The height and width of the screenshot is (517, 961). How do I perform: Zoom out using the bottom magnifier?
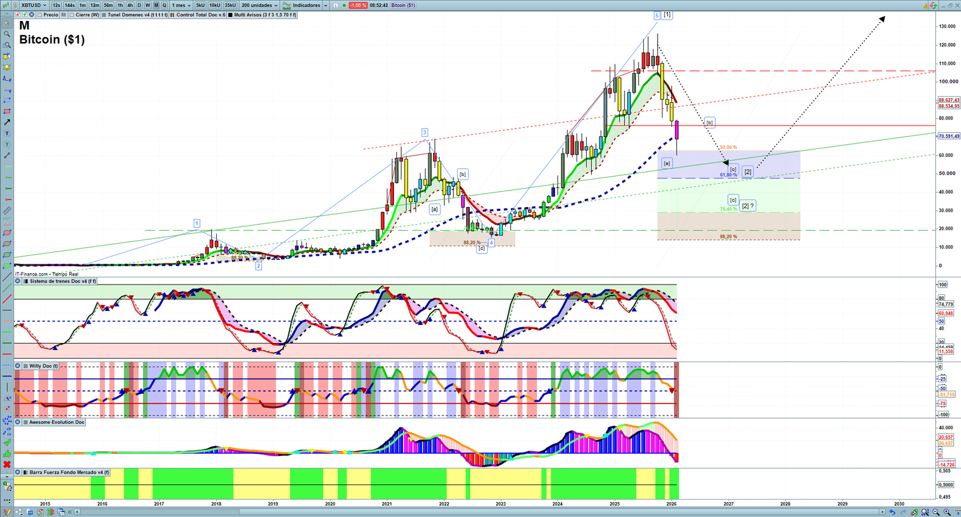936,512
